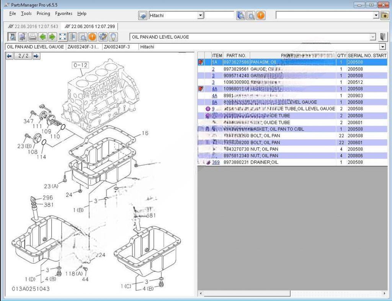Click the green forward arrow toolbar icon
Image resolution: width=392 pixels, height=301 pixels.
tap(52, 37)
